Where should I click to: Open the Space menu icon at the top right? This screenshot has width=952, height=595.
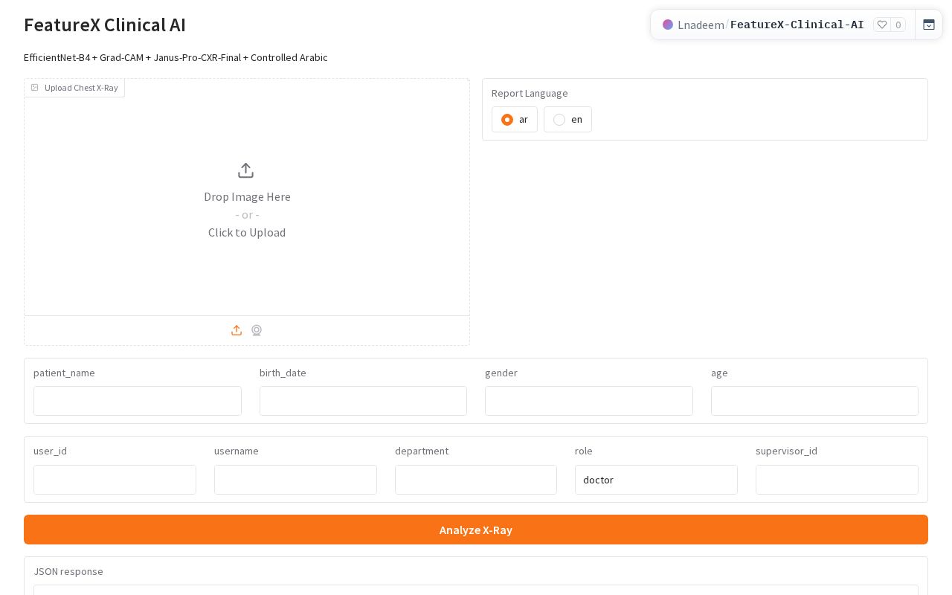pos(929,25)
